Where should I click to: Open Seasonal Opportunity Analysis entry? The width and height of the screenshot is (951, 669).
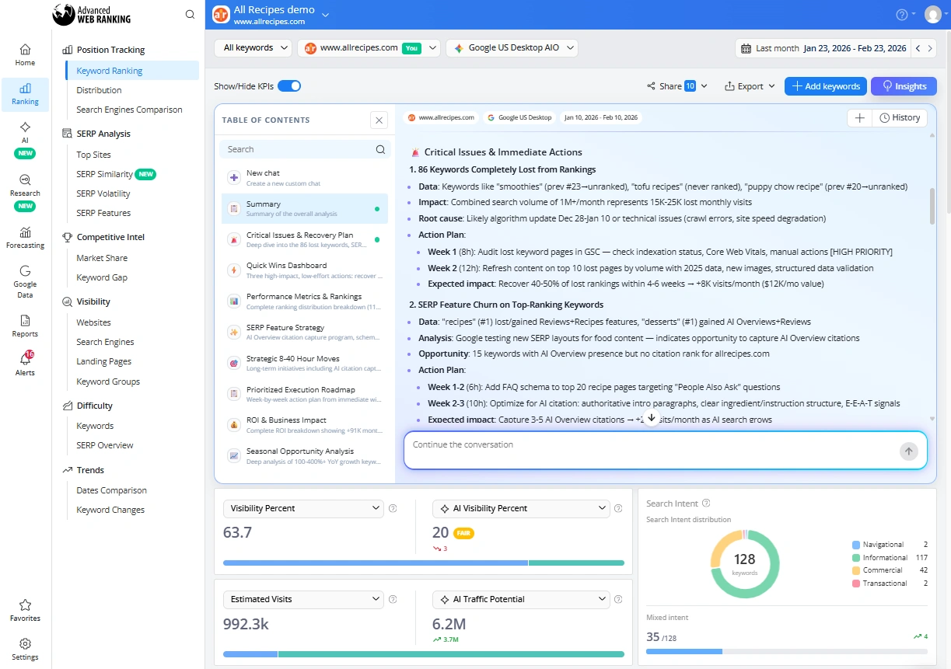[305, 455]
